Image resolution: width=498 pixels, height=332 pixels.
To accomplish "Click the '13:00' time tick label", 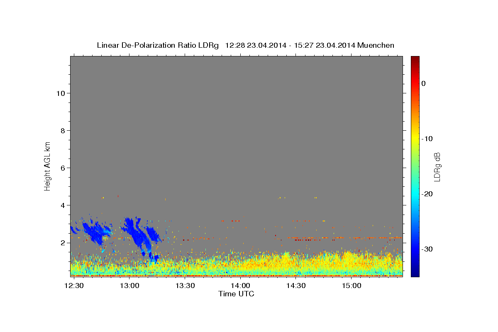I will point(129,286).
